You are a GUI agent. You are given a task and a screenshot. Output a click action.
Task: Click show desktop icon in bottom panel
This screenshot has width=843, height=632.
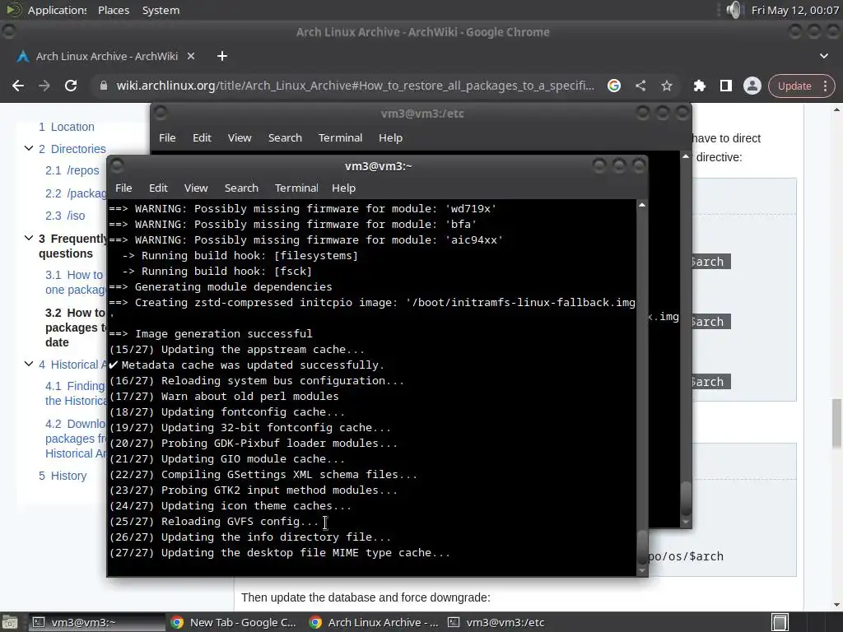coord(10,622)
